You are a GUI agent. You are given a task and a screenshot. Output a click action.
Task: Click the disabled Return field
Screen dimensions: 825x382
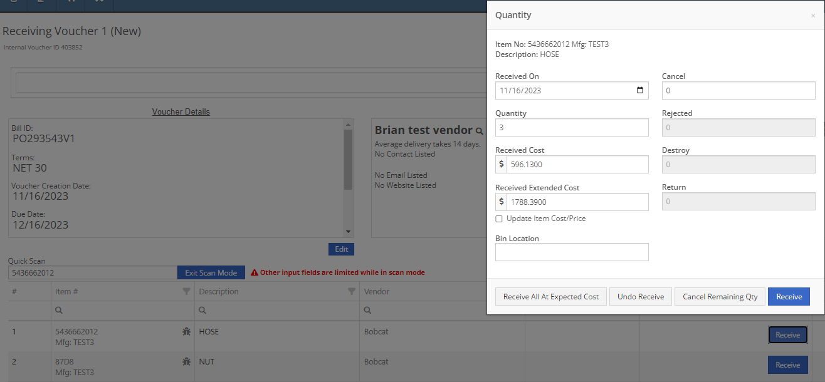coord(738,201)
